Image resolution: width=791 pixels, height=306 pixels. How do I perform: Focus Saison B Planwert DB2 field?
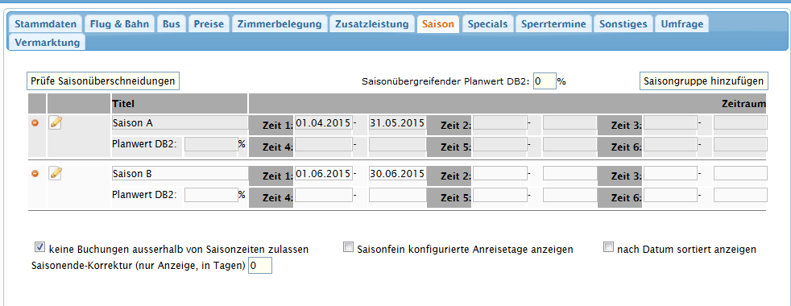click(211, 195)
